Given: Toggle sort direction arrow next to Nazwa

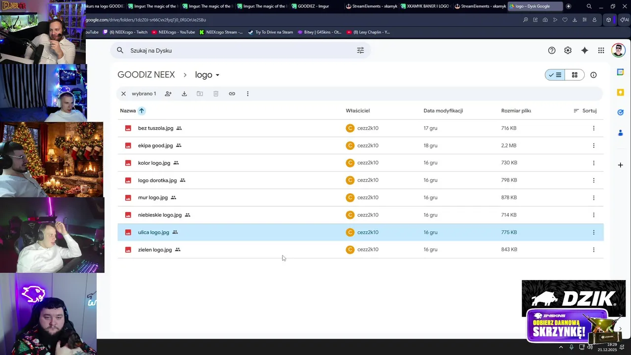Looking at the screenshot, I should 141,111.
